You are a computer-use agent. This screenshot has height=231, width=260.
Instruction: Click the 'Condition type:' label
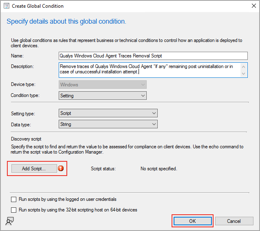coord(25,95)
